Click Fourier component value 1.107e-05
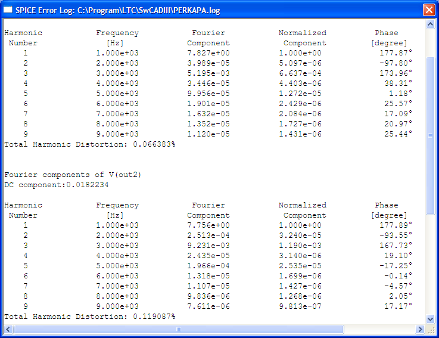 [208, 286]
